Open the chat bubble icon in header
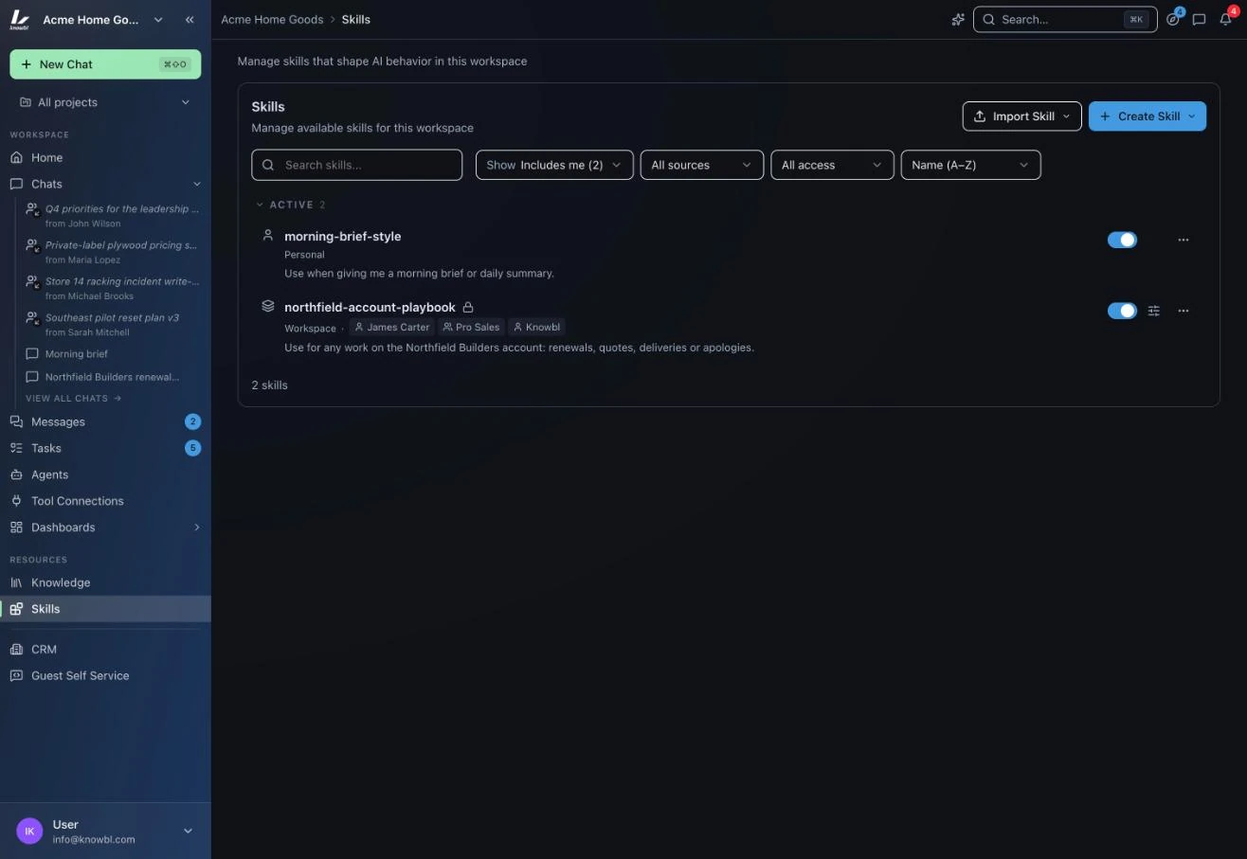This screenshot has width=1247, height=859. pyautogui.click(x=1199, y=19)
